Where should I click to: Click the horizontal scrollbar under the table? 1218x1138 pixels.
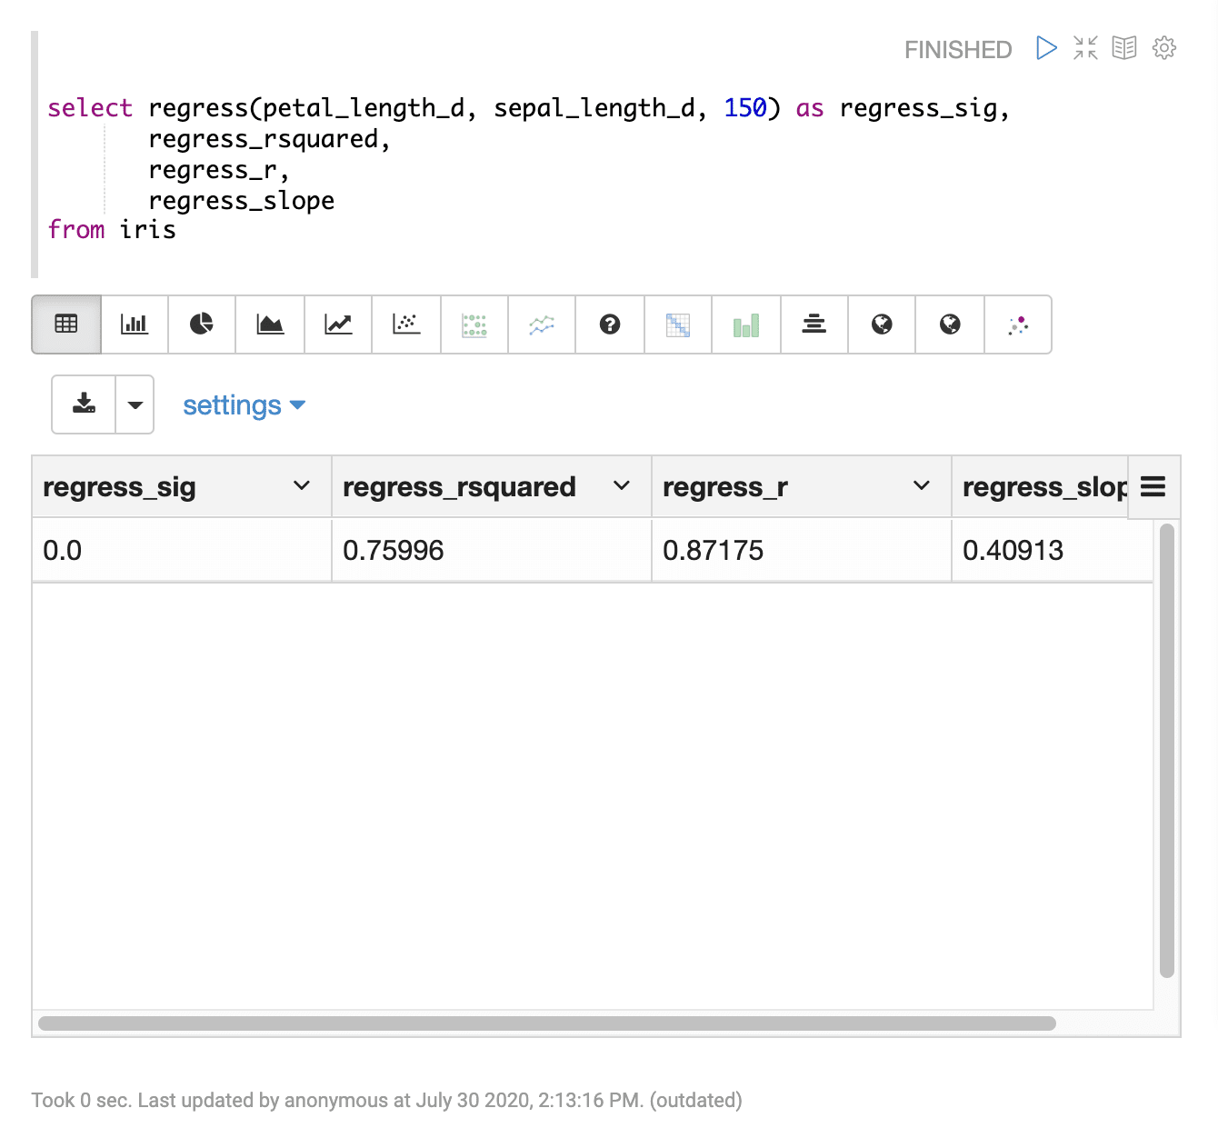tap(547, 1023)
